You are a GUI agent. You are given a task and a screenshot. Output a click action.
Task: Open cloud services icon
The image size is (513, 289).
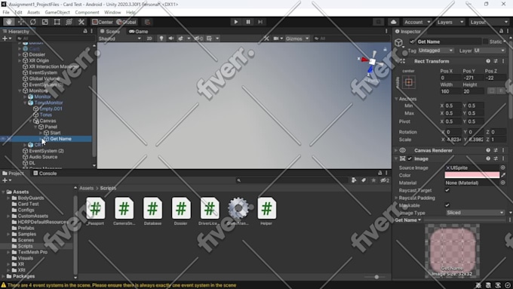point(394,22)
